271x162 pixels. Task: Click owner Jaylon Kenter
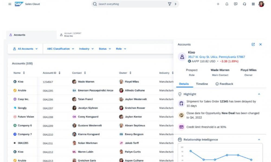(x=133, y=117)
